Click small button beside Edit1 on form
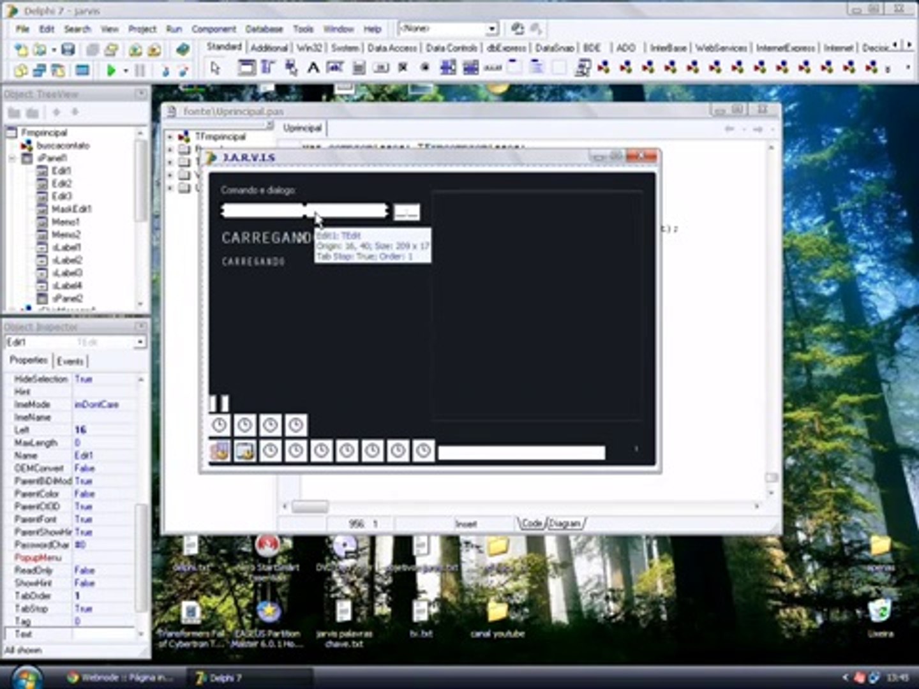This screenshot has width=919, height=689. [x=407, y=212]
